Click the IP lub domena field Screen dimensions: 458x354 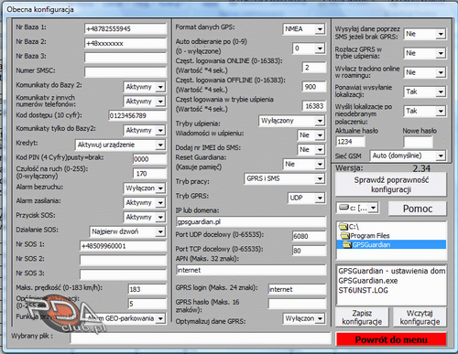251,222
